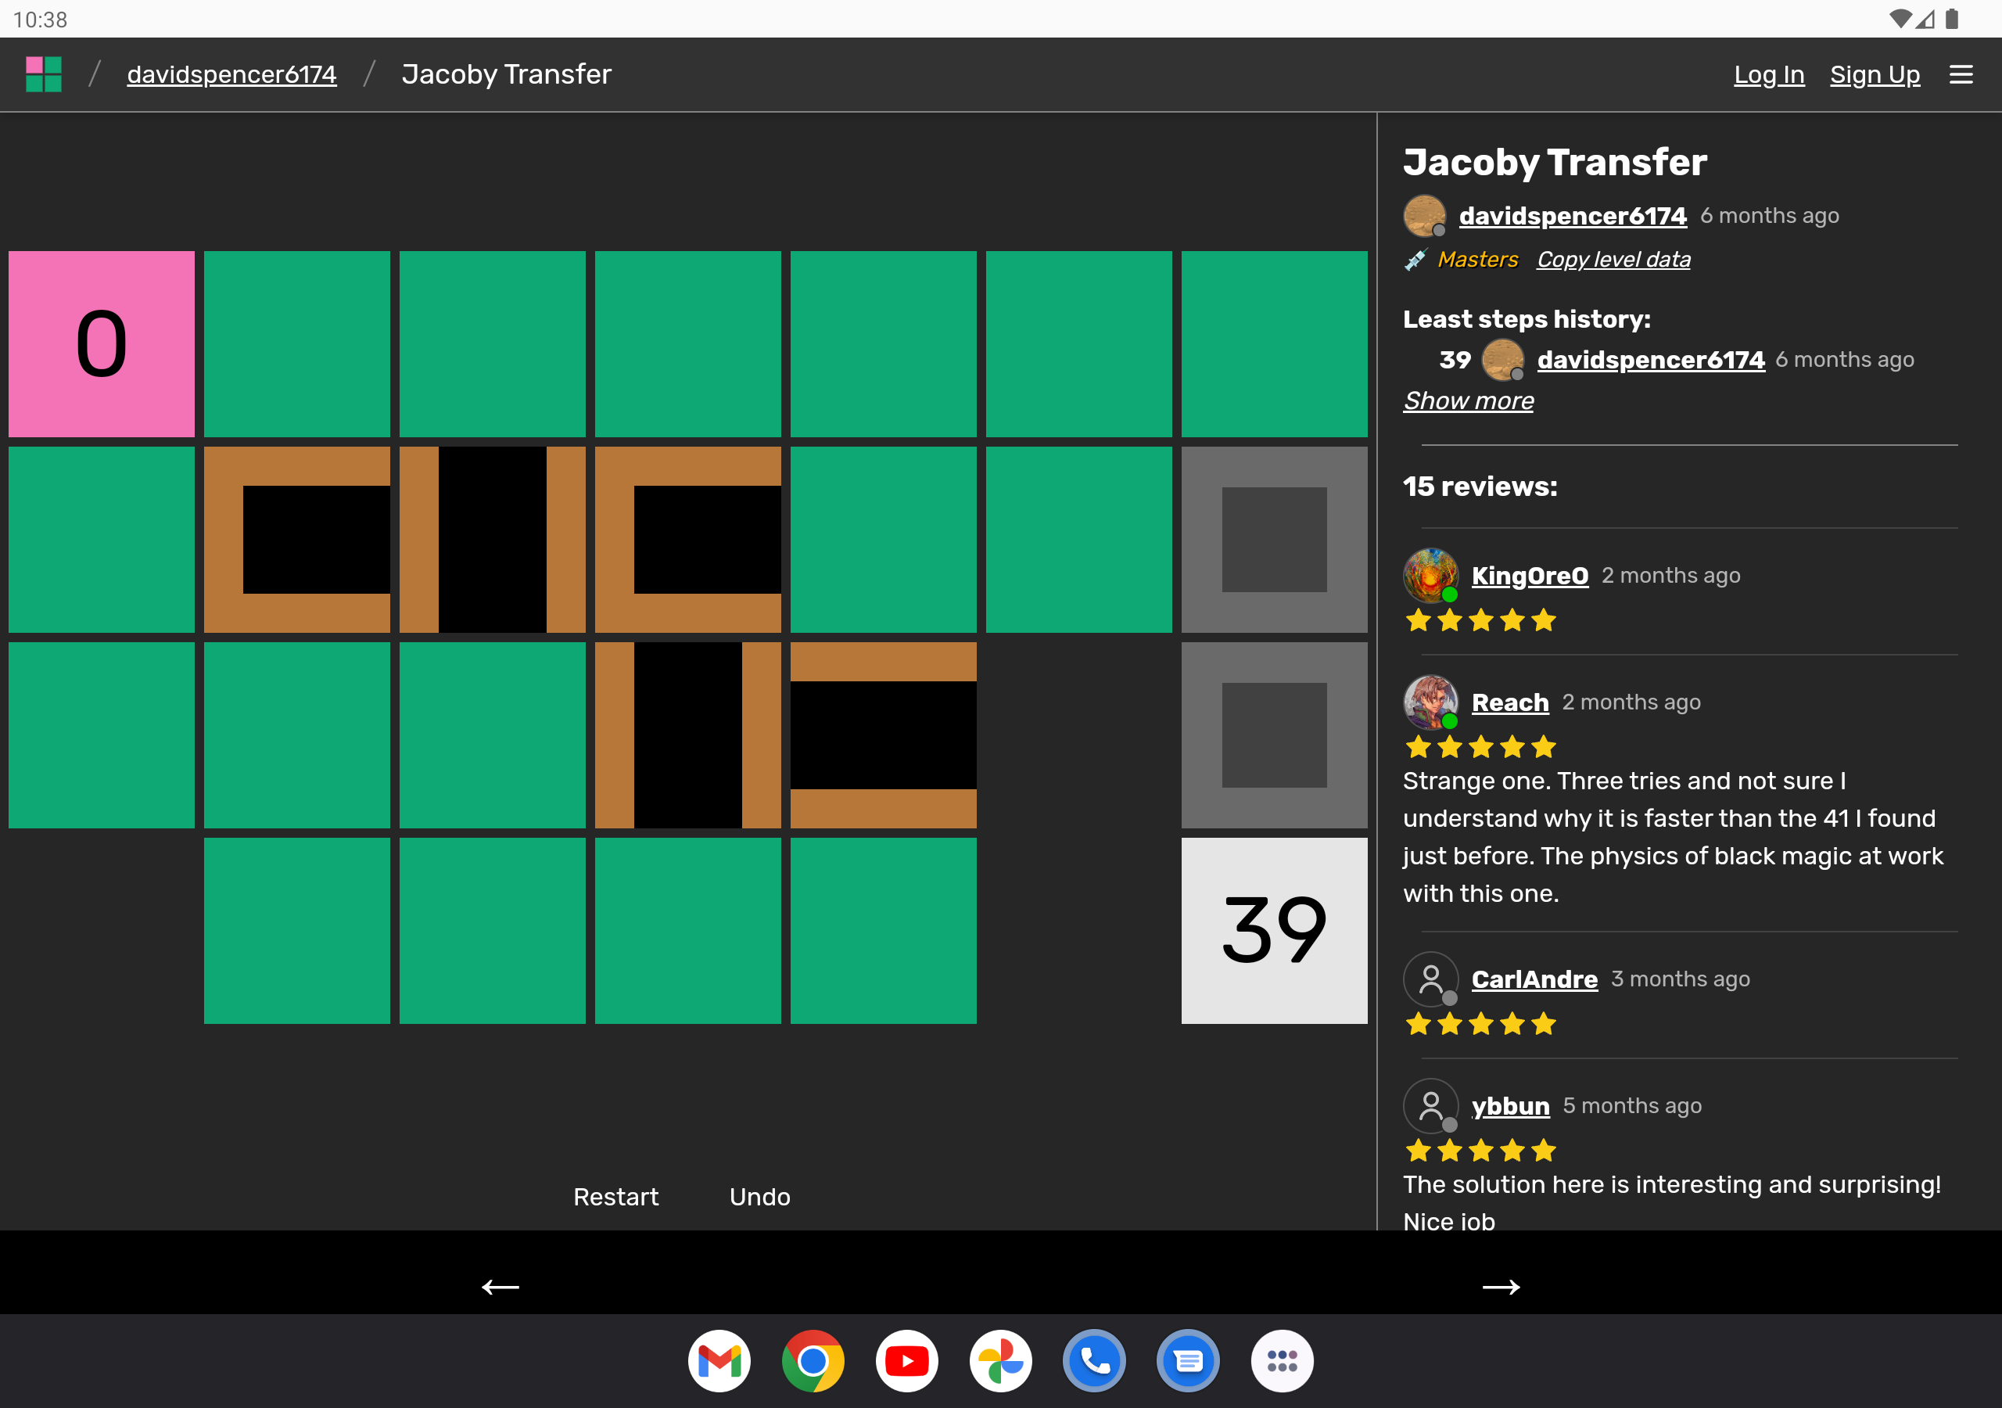
Task: Open the site navigation hamburger menu
Action: pyautogui.click(x=1960, y=74)
